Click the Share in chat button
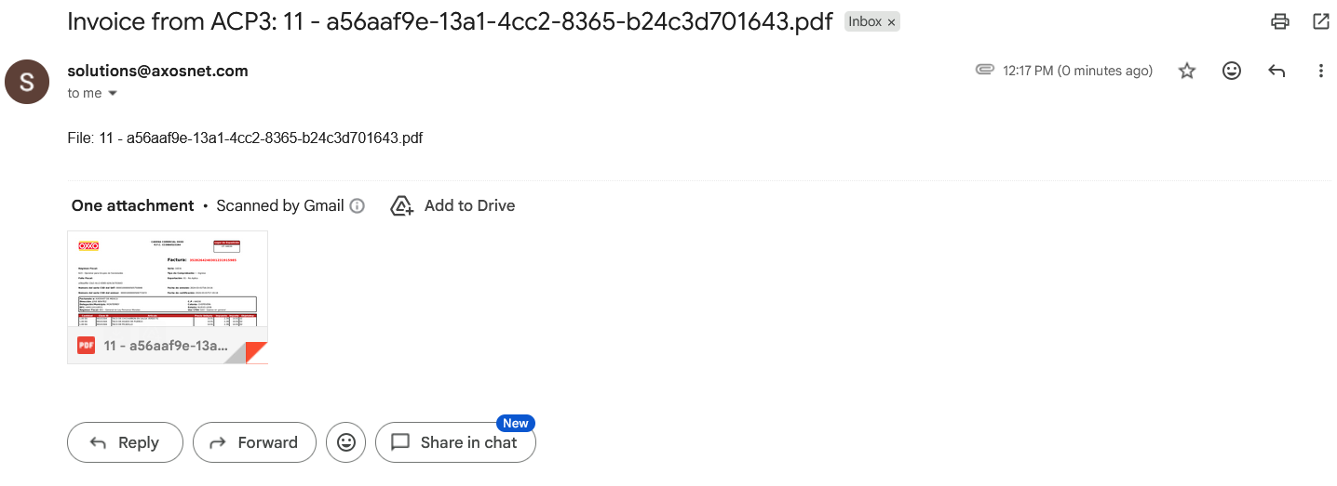Image resolution: width=1337 pixels, height=486 pixels. pos(455,442)
